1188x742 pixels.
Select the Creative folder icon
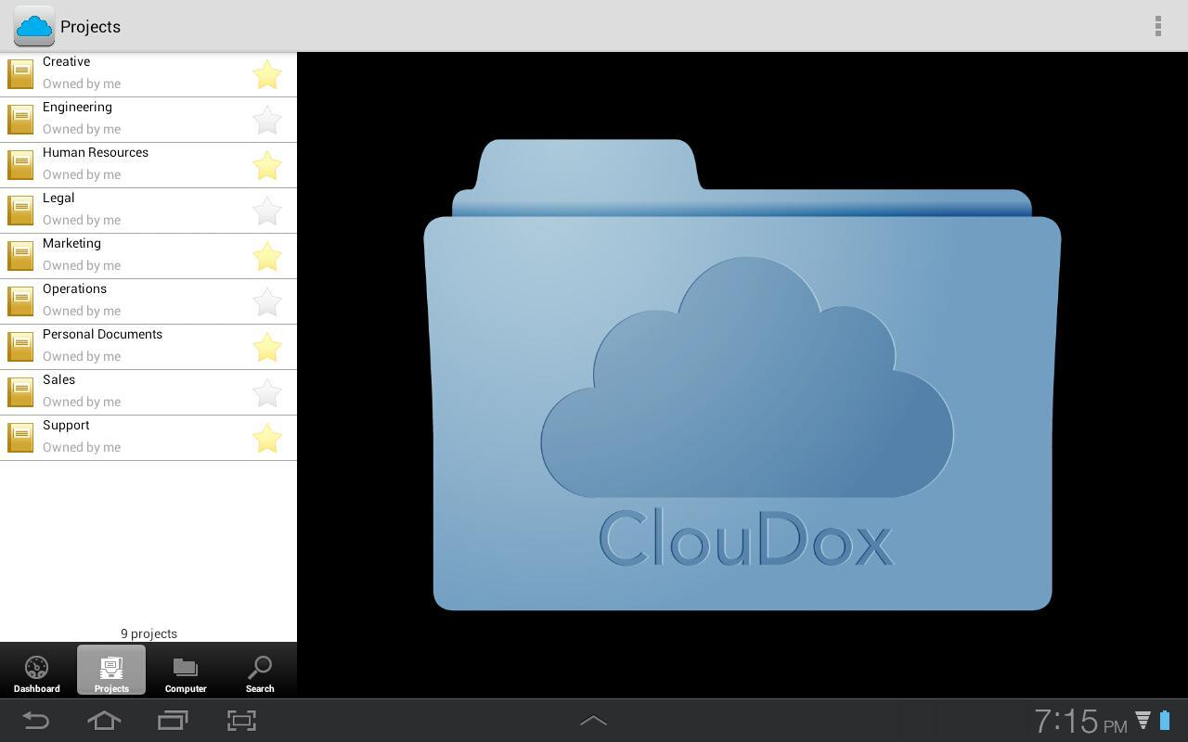point(20,72)
